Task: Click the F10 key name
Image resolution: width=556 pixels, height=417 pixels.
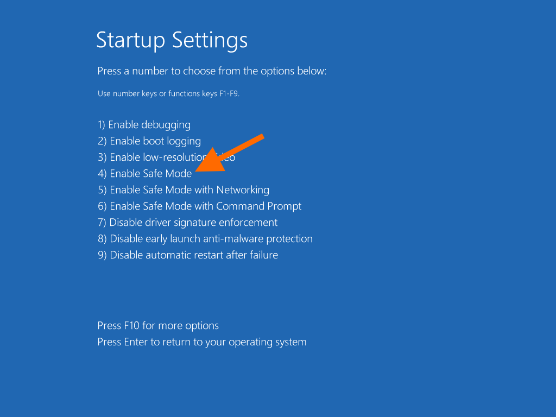Action: pyautogui.click(x=132, y=326)
